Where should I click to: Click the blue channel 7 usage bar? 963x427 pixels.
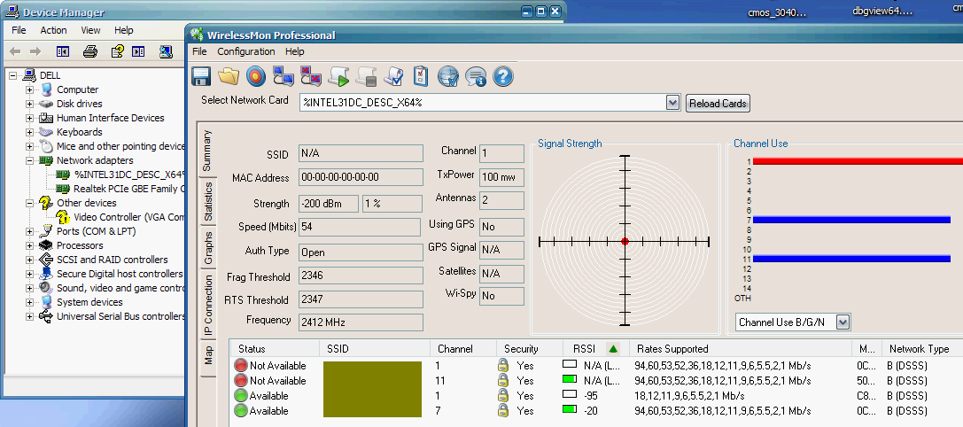pyautogui.click(x=851, y=220)
